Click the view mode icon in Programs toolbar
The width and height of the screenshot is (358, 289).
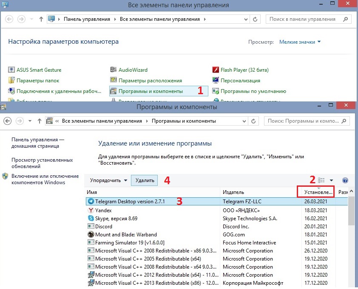(x=321, y=180)
